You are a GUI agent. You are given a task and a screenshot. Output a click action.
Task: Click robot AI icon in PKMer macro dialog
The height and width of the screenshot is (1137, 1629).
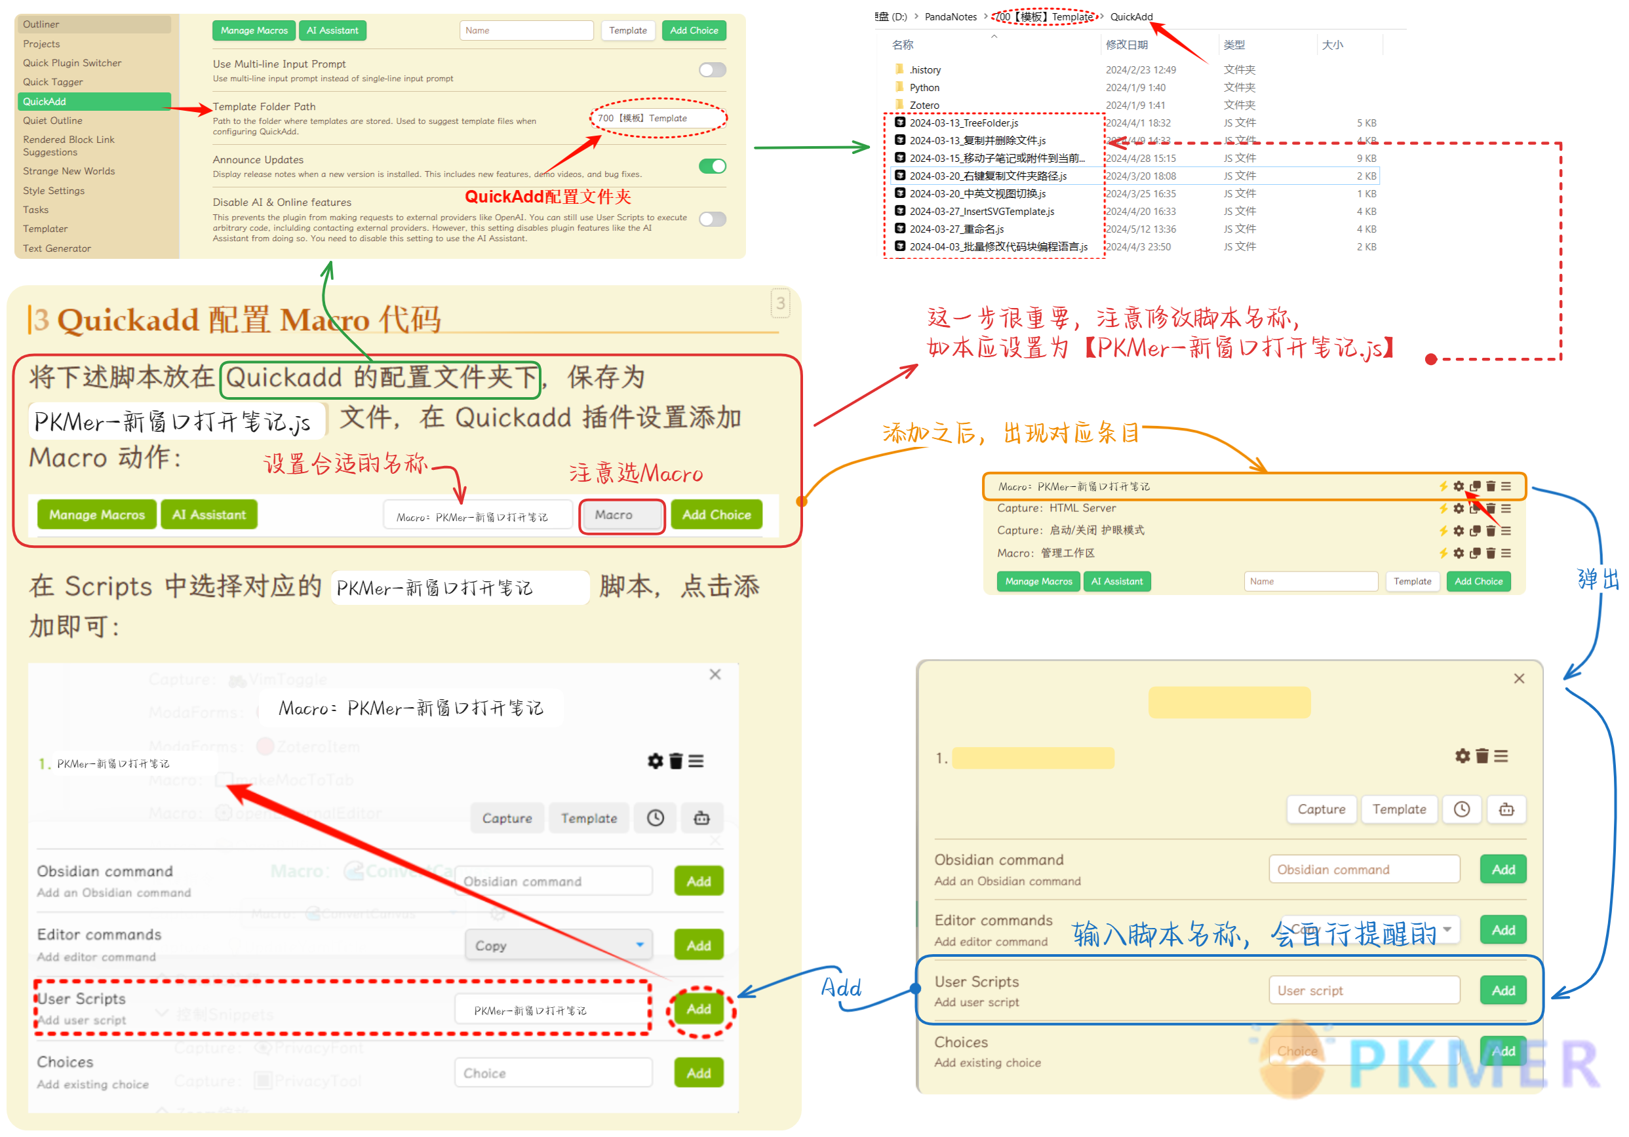coord(701,818)
